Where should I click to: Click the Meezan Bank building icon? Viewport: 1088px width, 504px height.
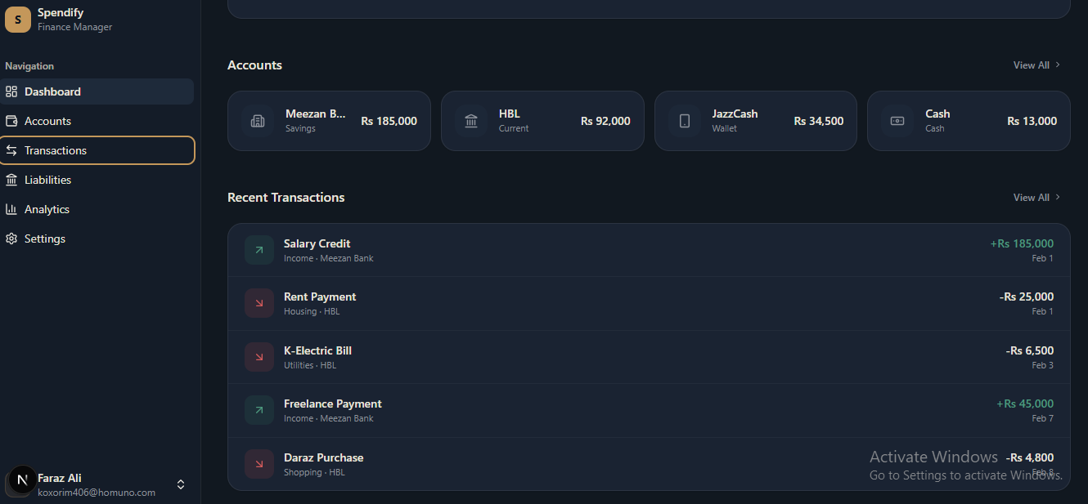[258, 121]
